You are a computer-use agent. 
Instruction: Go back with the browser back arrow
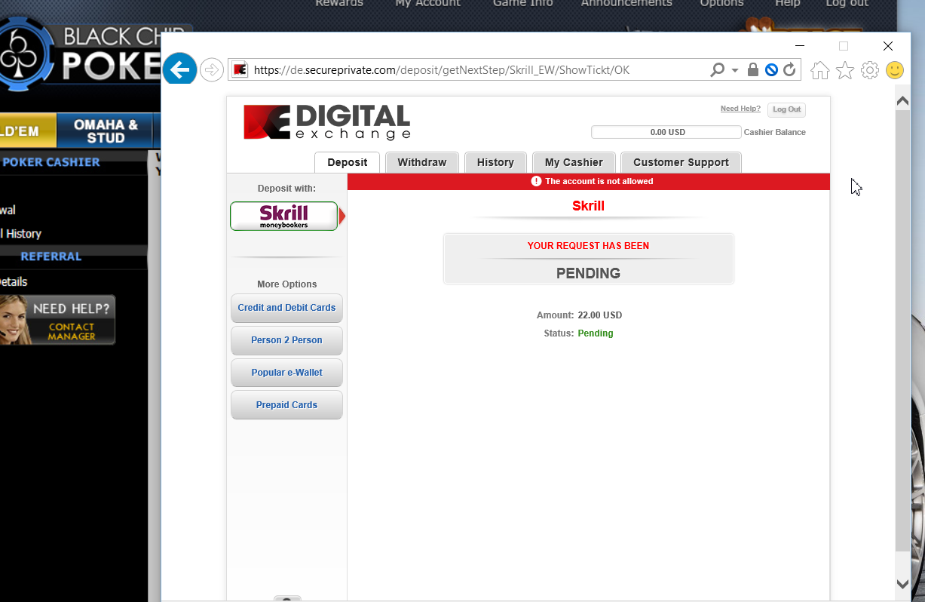tap(179, 69)
